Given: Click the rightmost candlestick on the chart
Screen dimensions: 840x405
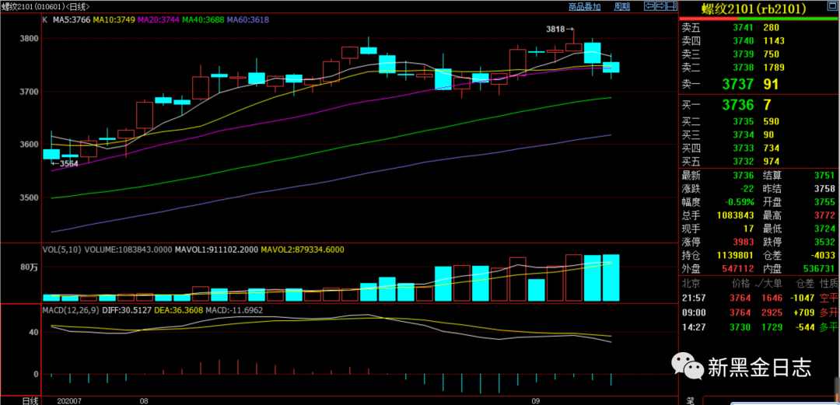Looking at the screenshot, I should pos(611,67).
